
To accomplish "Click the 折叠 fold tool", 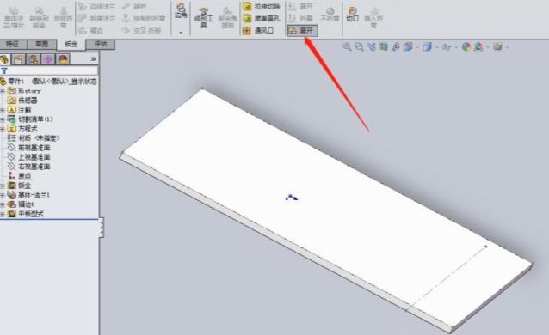I will click(x=300, y=18).
